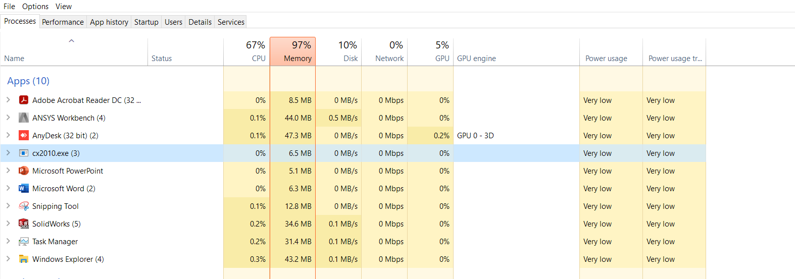
Task: Click the Windows Explorer folder icon
Action: [x=23, y=259]
